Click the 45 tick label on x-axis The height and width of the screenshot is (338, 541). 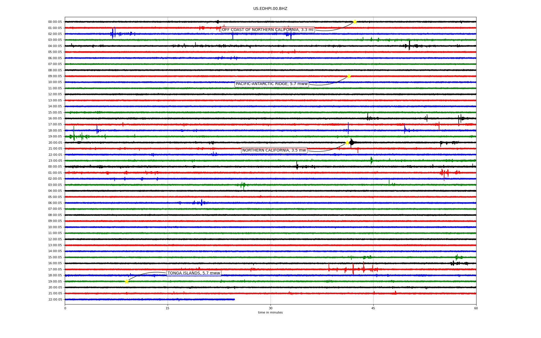(x=373, y=308)
